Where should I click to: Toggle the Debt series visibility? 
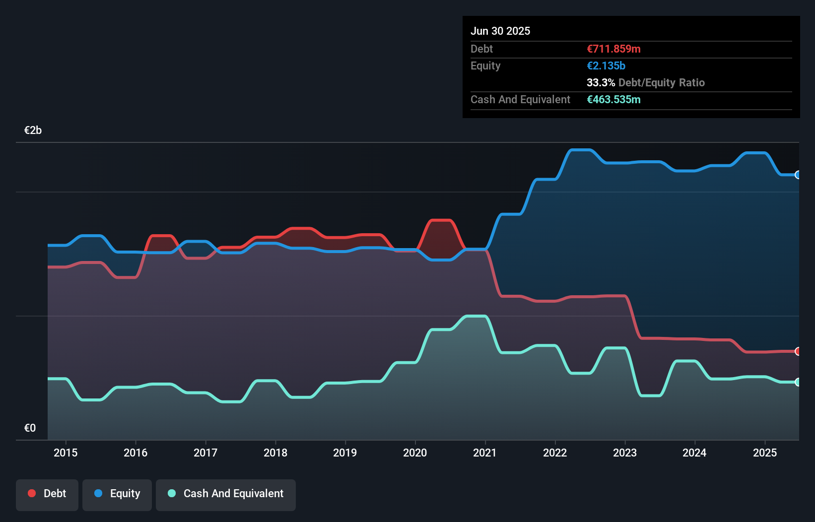click(47, 493)
